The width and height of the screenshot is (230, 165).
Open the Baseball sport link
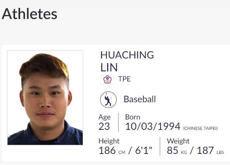(139, 99)
